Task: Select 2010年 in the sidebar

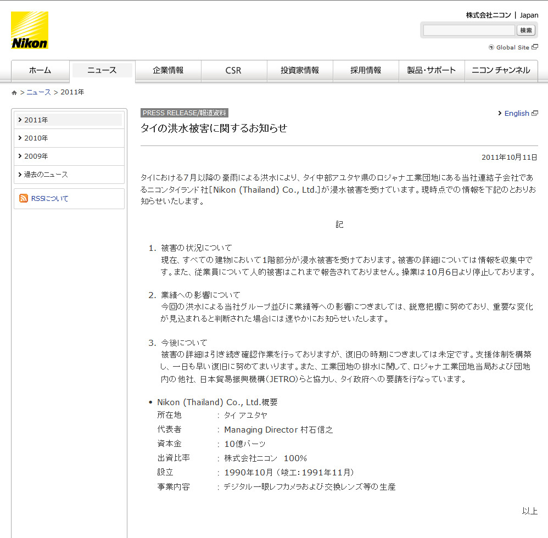Action: (x=69, y=138)
